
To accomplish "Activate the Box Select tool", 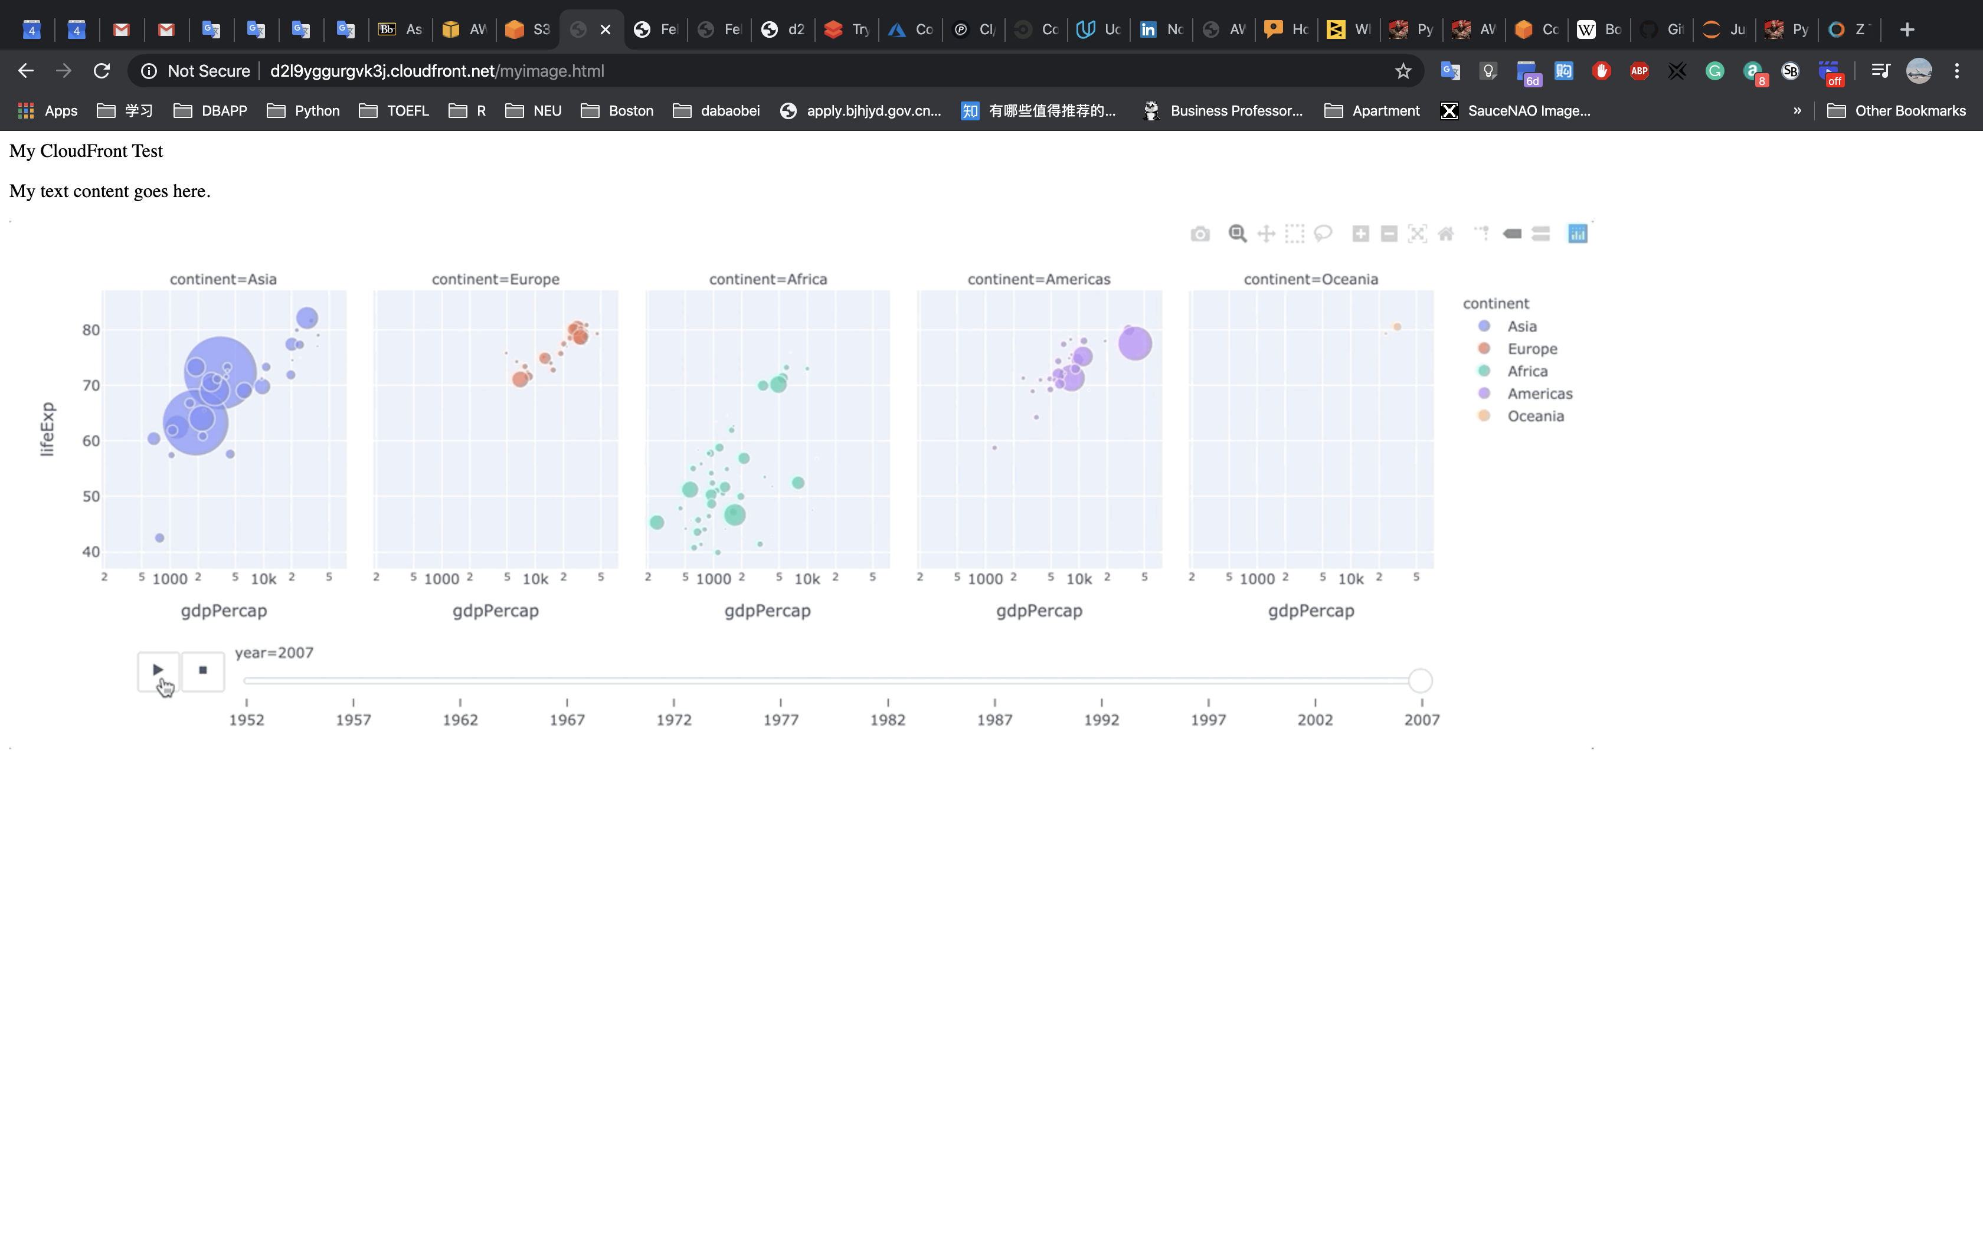I will (x=1295, y=234).
